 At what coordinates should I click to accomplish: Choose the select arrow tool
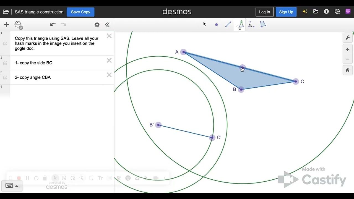pos(205,24)
